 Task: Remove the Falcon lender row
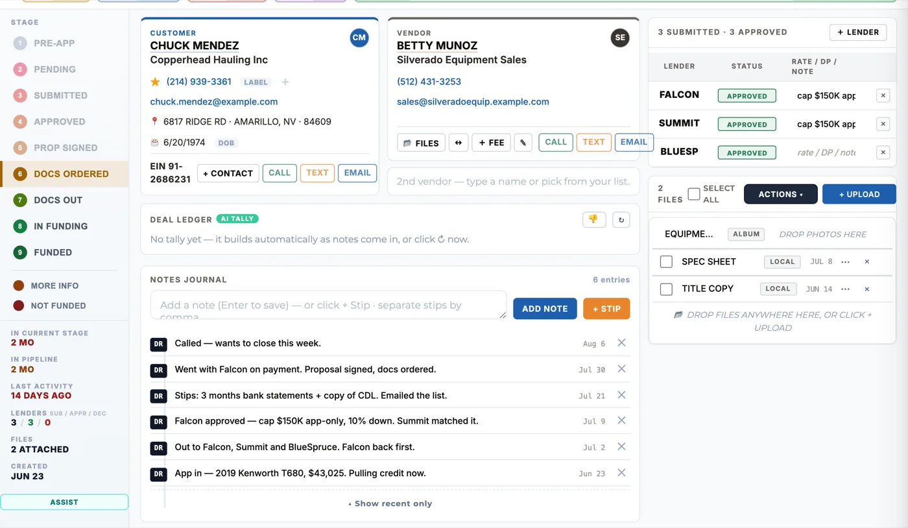[x=883, y=95]
